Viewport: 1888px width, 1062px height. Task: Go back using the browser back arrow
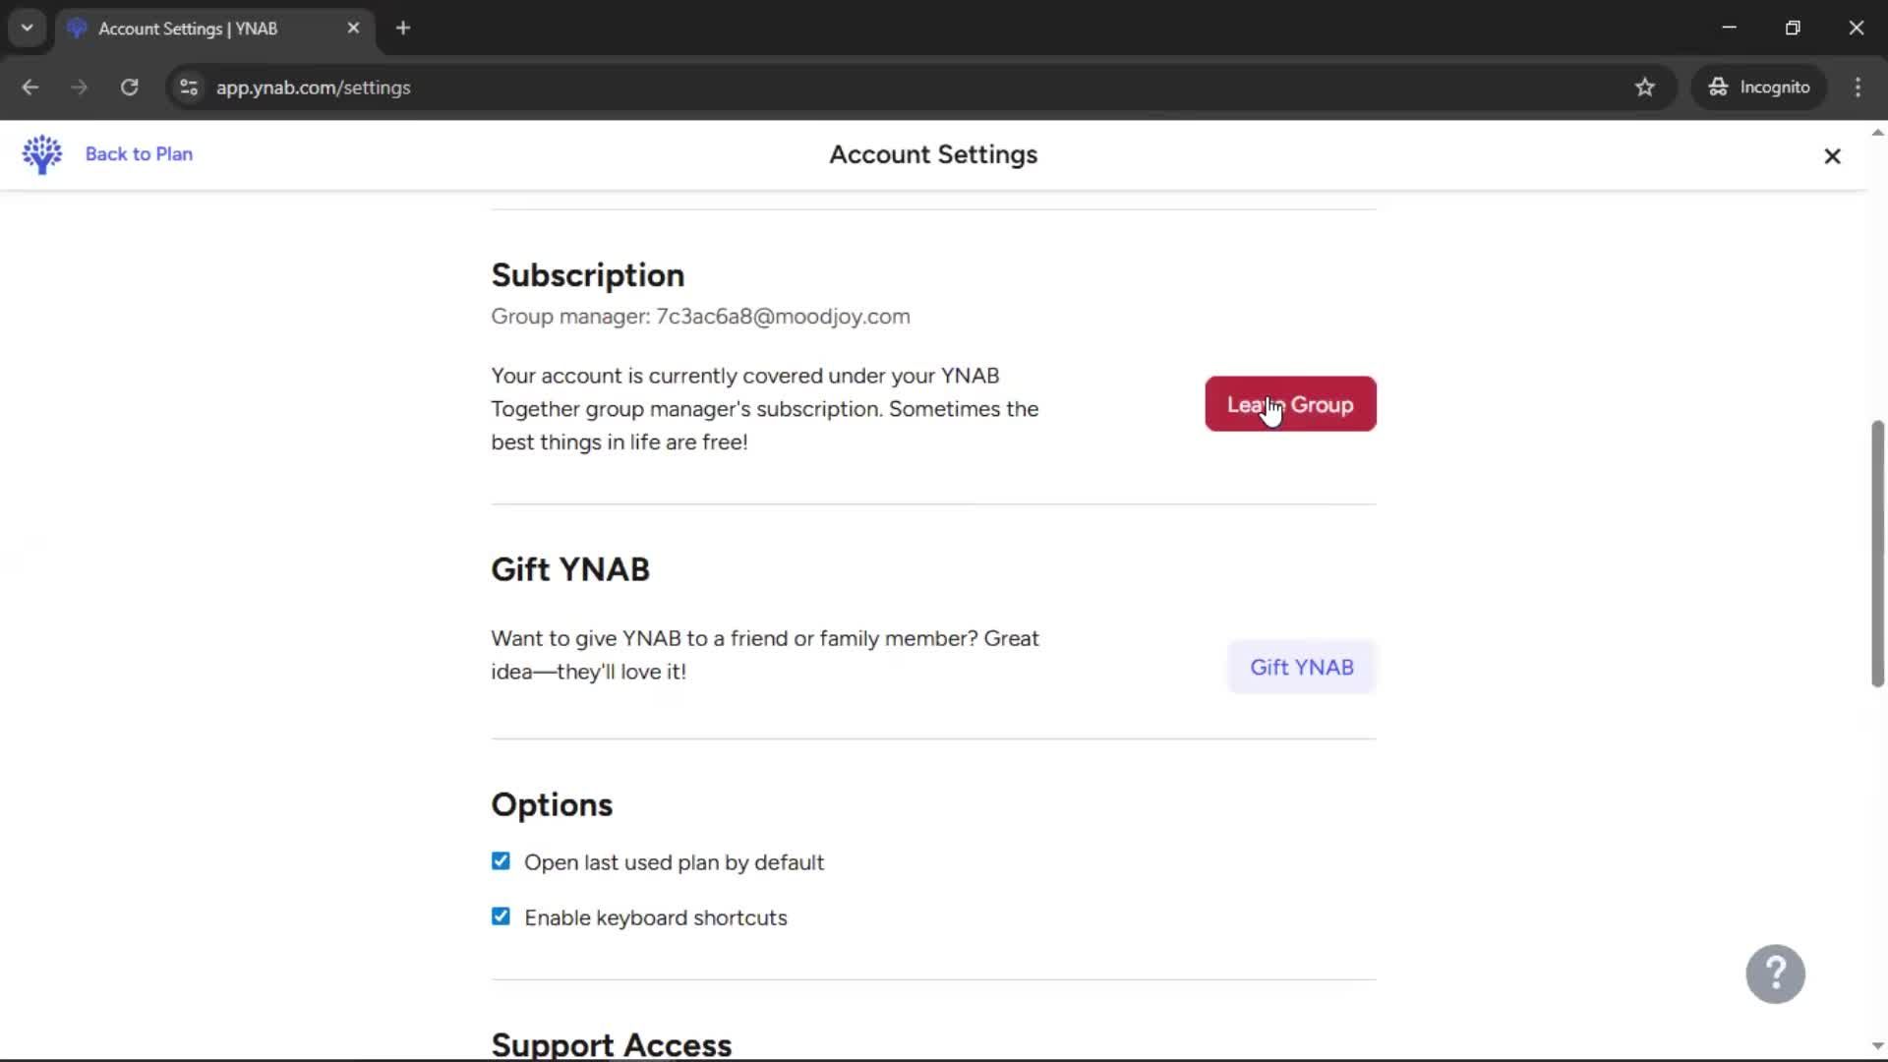coord(30,88)
